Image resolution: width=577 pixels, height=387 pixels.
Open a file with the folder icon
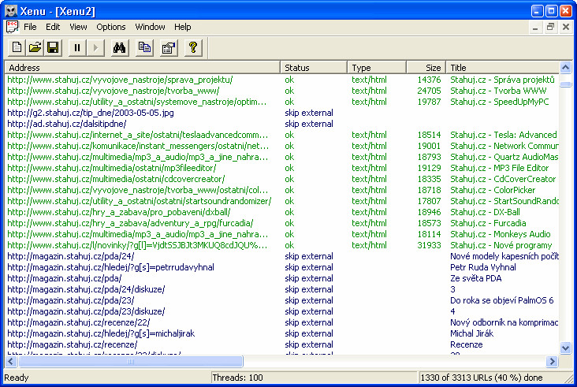pyautogui.click(x=35, y=48)
